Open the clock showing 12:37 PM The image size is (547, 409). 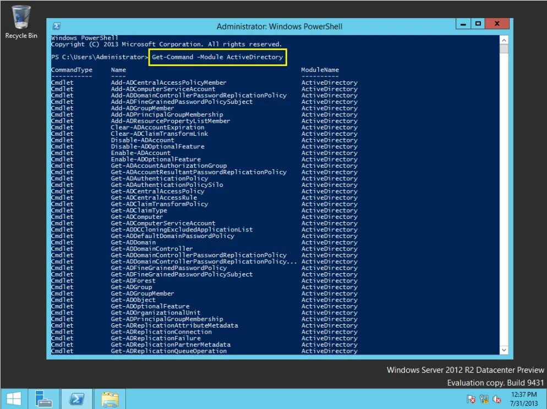point(524,399)
